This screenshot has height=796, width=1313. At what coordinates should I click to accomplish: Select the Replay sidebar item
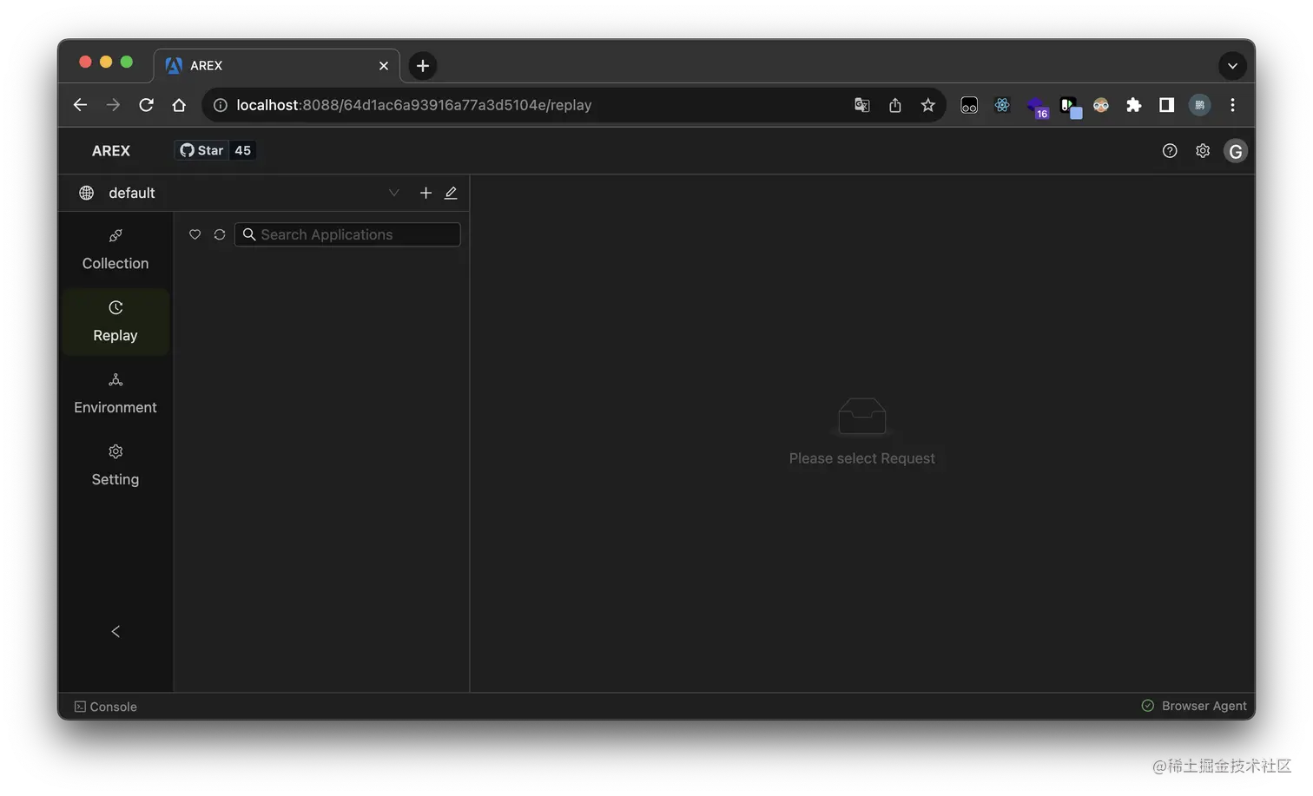tap(115, 322)
